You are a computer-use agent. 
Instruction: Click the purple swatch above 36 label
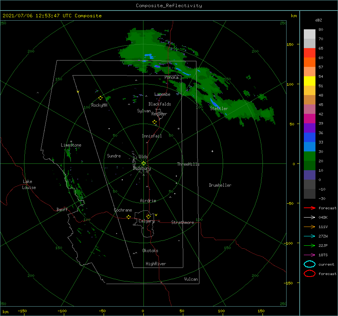pyautogui.click(x=309, y=128)
